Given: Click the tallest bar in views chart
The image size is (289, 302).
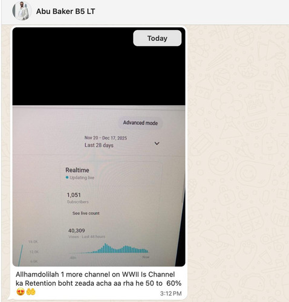Looking at the screenshot, I should click(x=105, y=248).
